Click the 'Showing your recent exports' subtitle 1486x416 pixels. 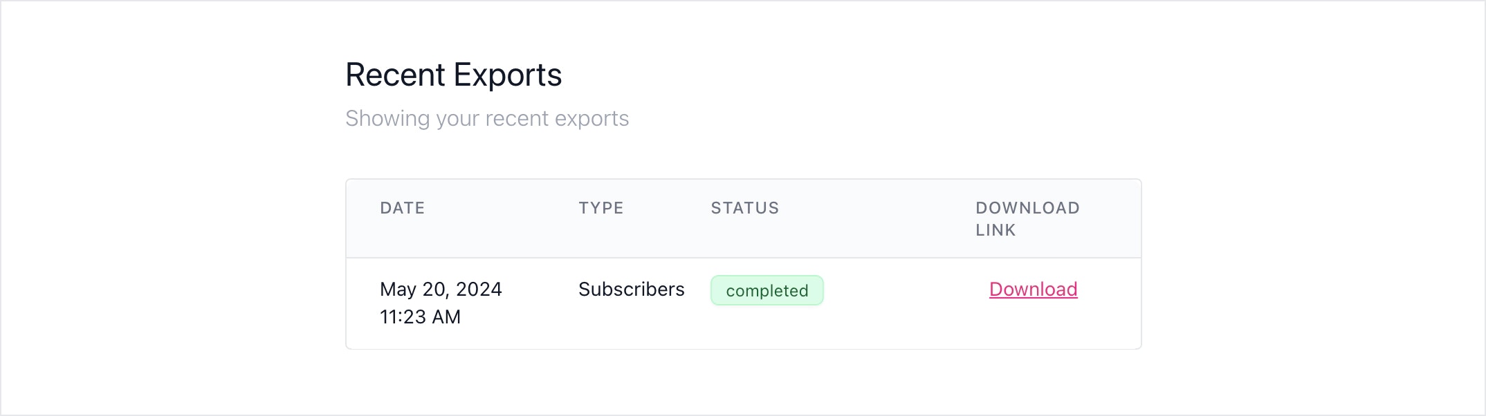(487, 118)
